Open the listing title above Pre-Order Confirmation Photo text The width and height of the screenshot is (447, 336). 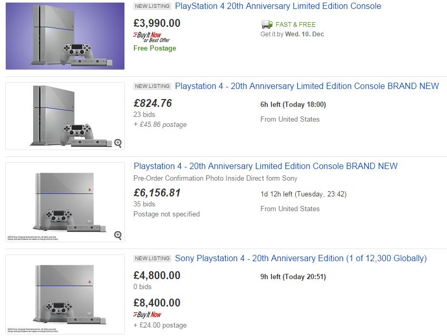pos(265,166)
